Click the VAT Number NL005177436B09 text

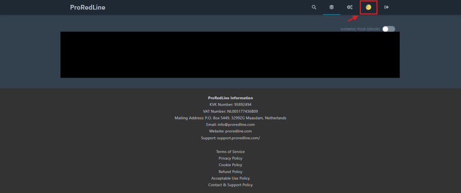230,111
